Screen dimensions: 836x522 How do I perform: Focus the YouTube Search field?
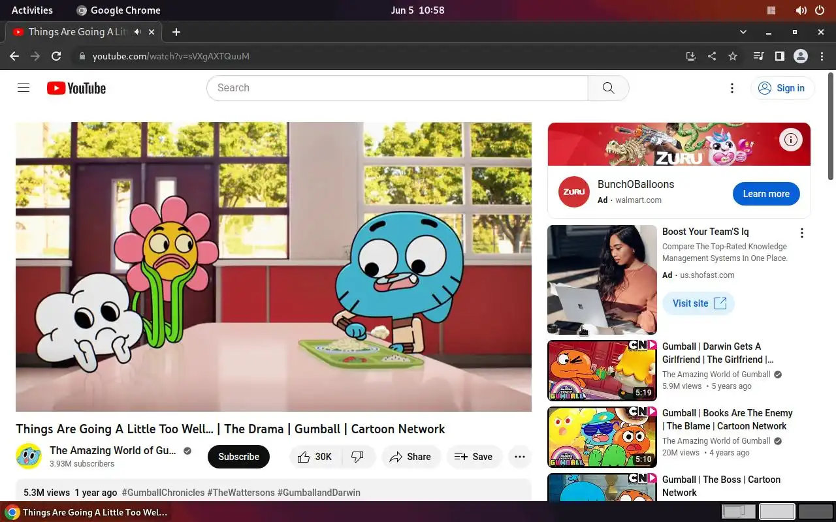[x=397, y=88]
